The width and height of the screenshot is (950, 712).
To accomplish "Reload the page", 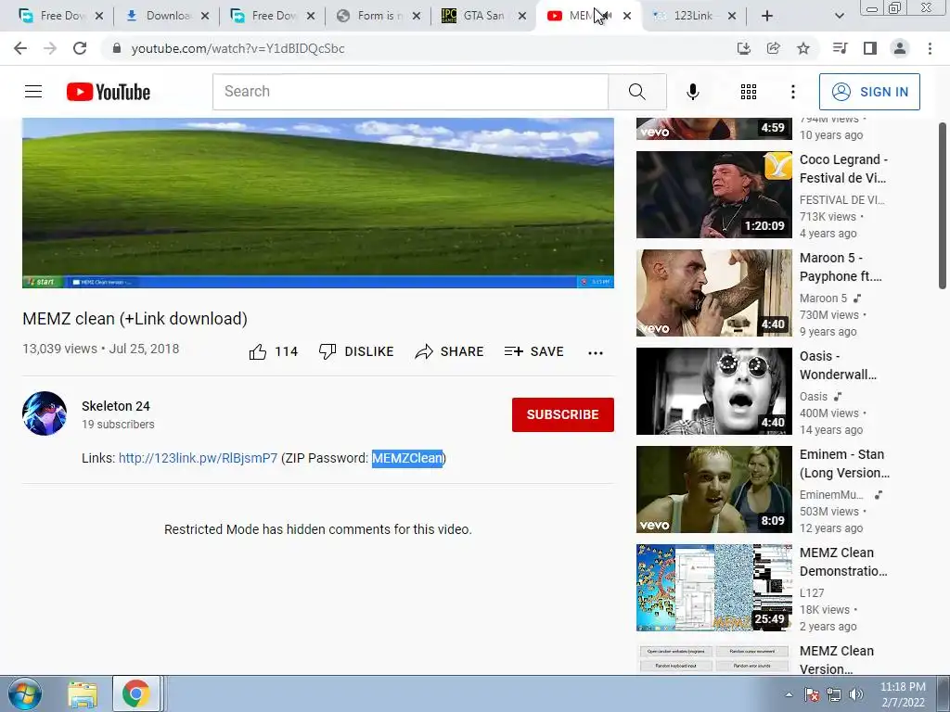I will point(80,48).
